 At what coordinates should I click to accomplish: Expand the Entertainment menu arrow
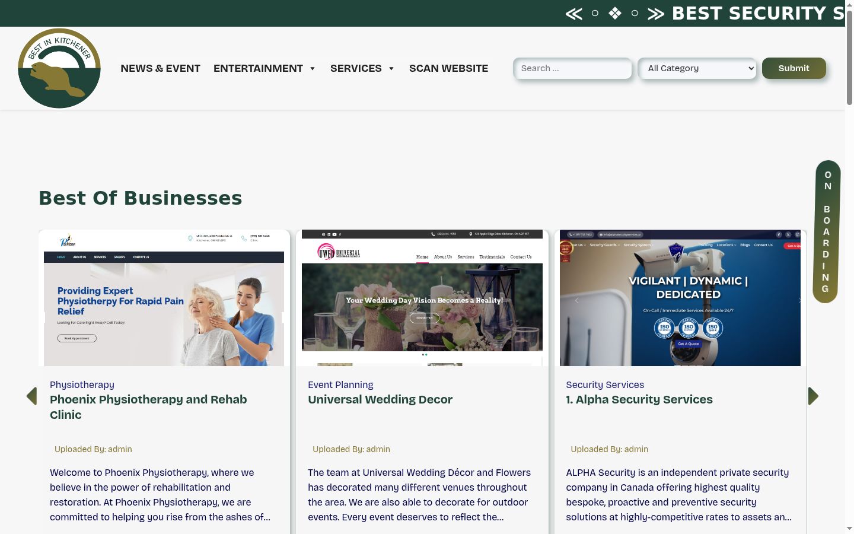tap(313, 69)
